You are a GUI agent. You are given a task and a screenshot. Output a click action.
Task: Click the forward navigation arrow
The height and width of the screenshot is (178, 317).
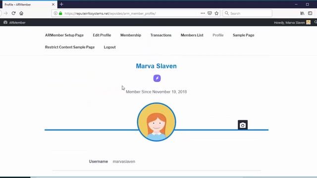5,13
